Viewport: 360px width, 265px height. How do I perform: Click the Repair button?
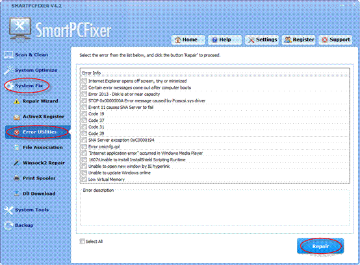320,246
